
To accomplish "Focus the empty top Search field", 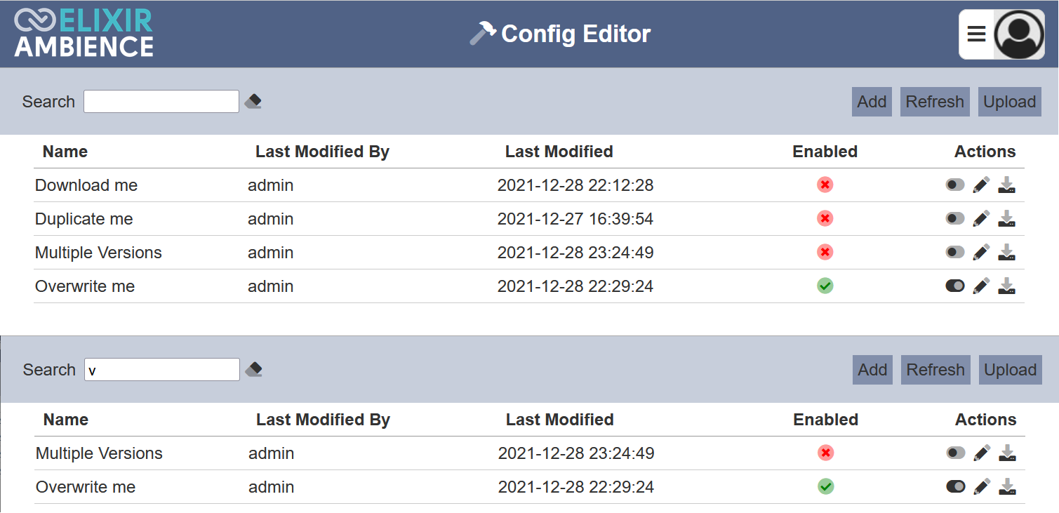I will pos(161,102).
